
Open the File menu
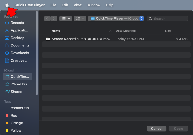pos(53,5)
